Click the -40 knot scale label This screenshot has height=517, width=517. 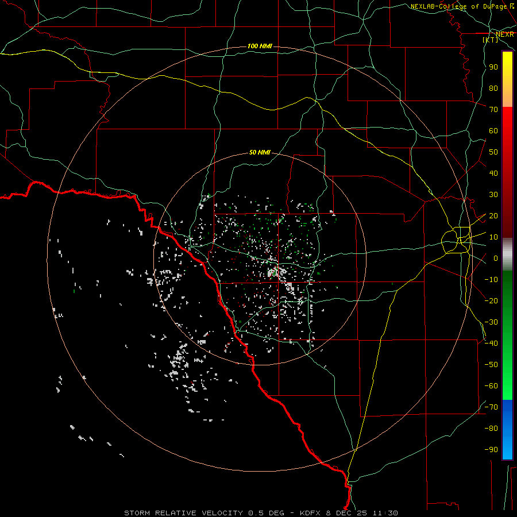[x=491, y=344]
